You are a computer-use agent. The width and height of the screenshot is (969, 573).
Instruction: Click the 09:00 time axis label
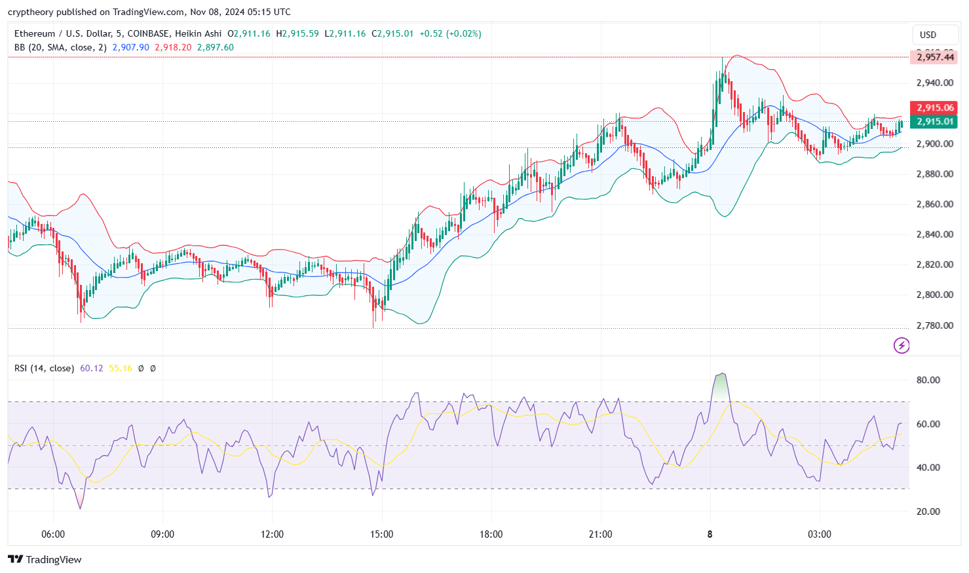tap(162, 534)
